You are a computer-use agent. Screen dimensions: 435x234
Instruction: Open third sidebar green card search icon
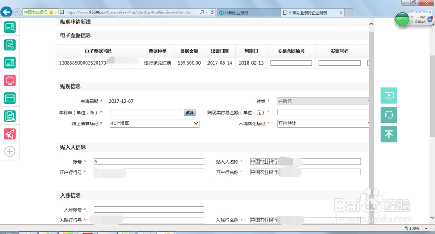(10, 63)
